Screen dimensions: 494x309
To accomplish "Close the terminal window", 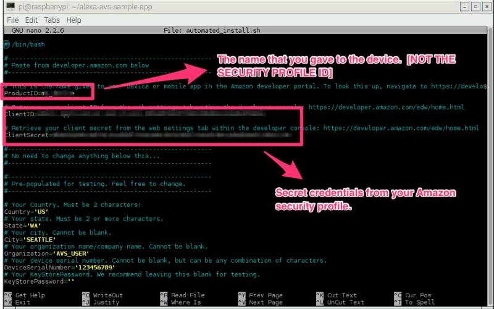I will coord(487,7).
